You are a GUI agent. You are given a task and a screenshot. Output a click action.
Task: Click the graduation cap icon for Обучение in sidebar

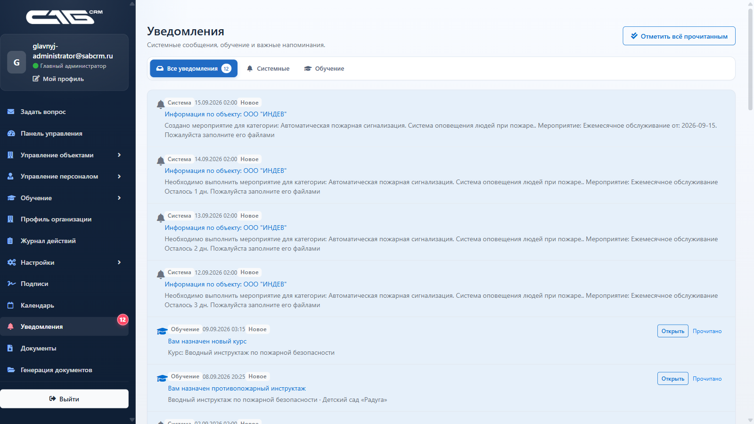point(11,198)
